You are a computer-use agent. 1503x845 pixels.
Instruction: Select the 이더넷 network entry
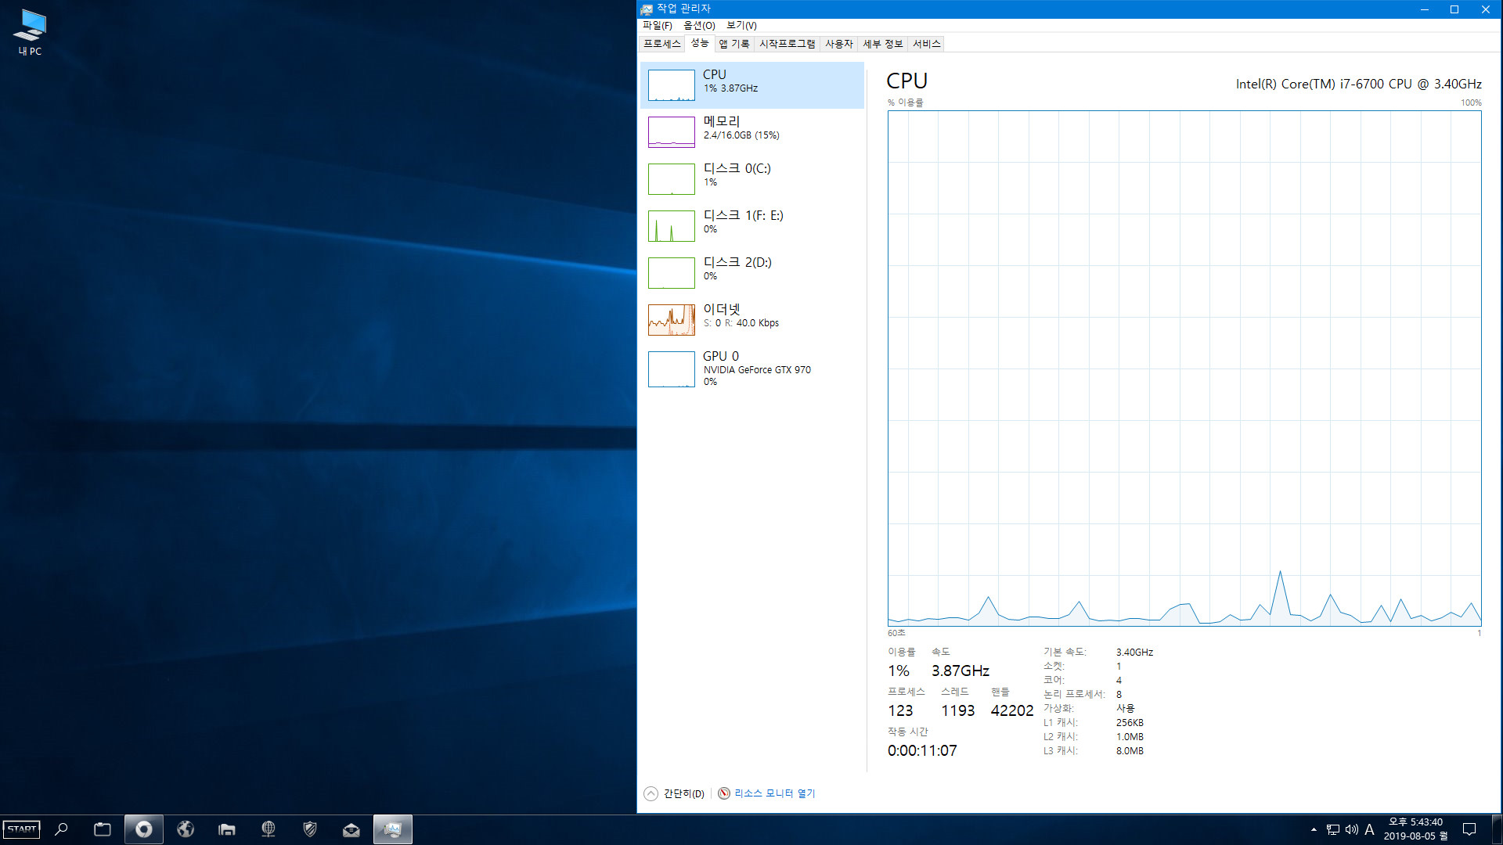pyautogui.click(x=751, y=319)
